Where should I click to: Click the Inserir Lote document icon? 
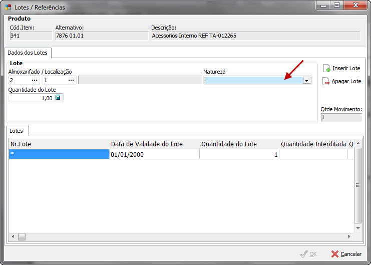click(x=326, y=68)
